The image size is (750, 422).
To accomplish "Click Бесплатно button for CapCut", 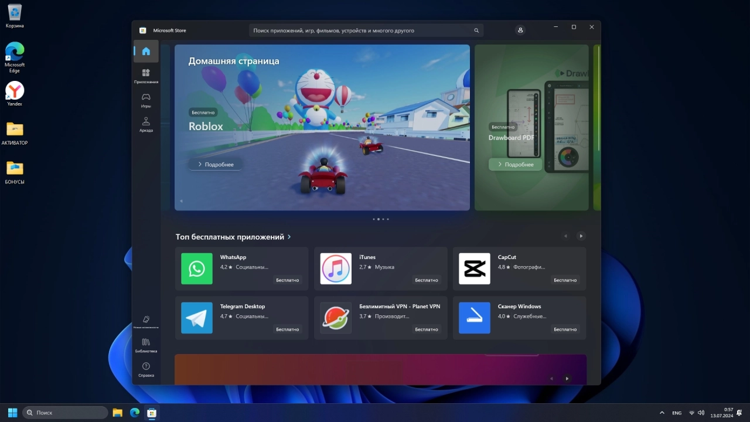I will 565,280.
